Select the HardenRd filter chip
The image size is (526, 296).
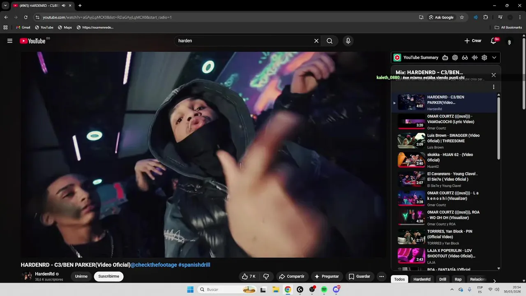tap(422, 279)
